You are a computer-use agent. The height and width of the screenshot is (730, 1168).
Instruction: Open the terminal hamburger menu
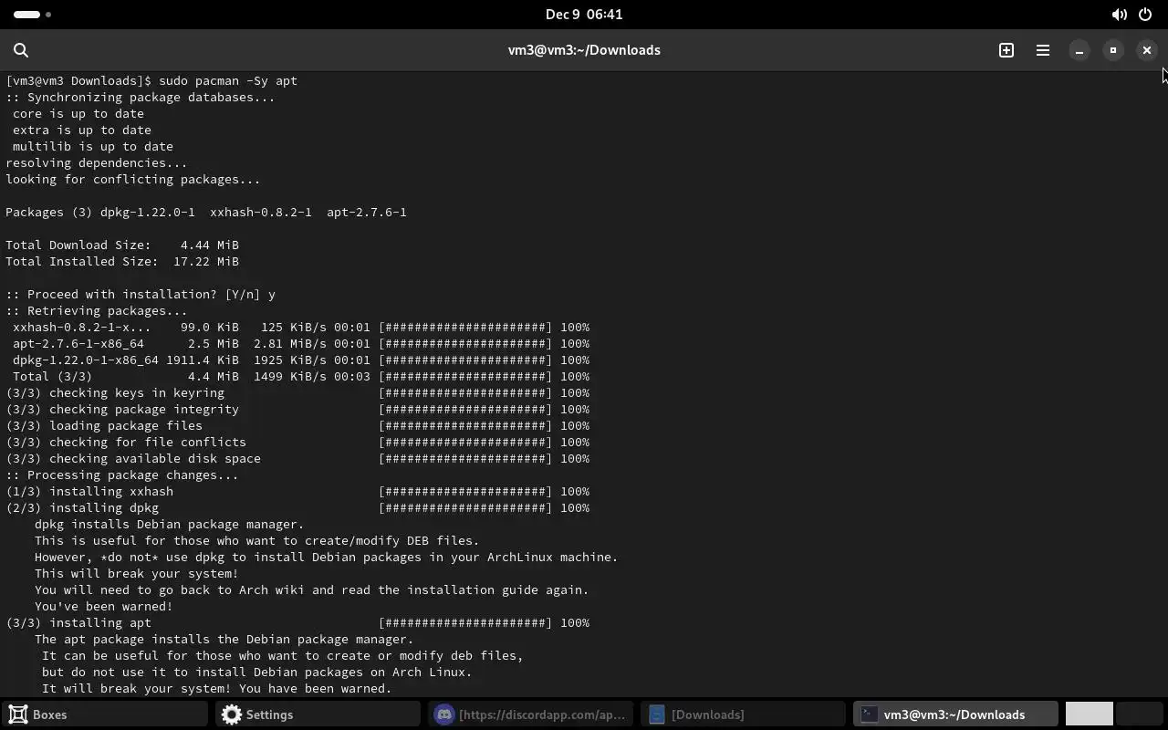[1043, 50]
